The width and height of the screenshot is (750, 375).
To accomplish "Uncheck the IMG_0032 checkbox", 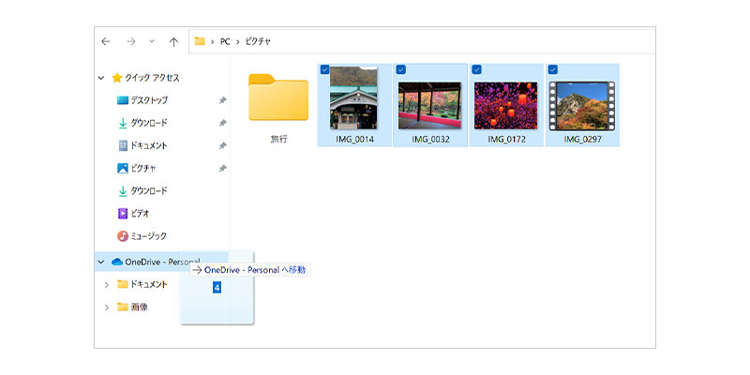I will pos(401,69).
